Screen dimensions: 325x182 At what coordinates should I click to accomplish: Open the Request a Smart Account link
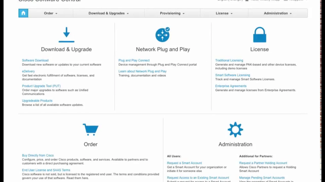click(184, 163)
